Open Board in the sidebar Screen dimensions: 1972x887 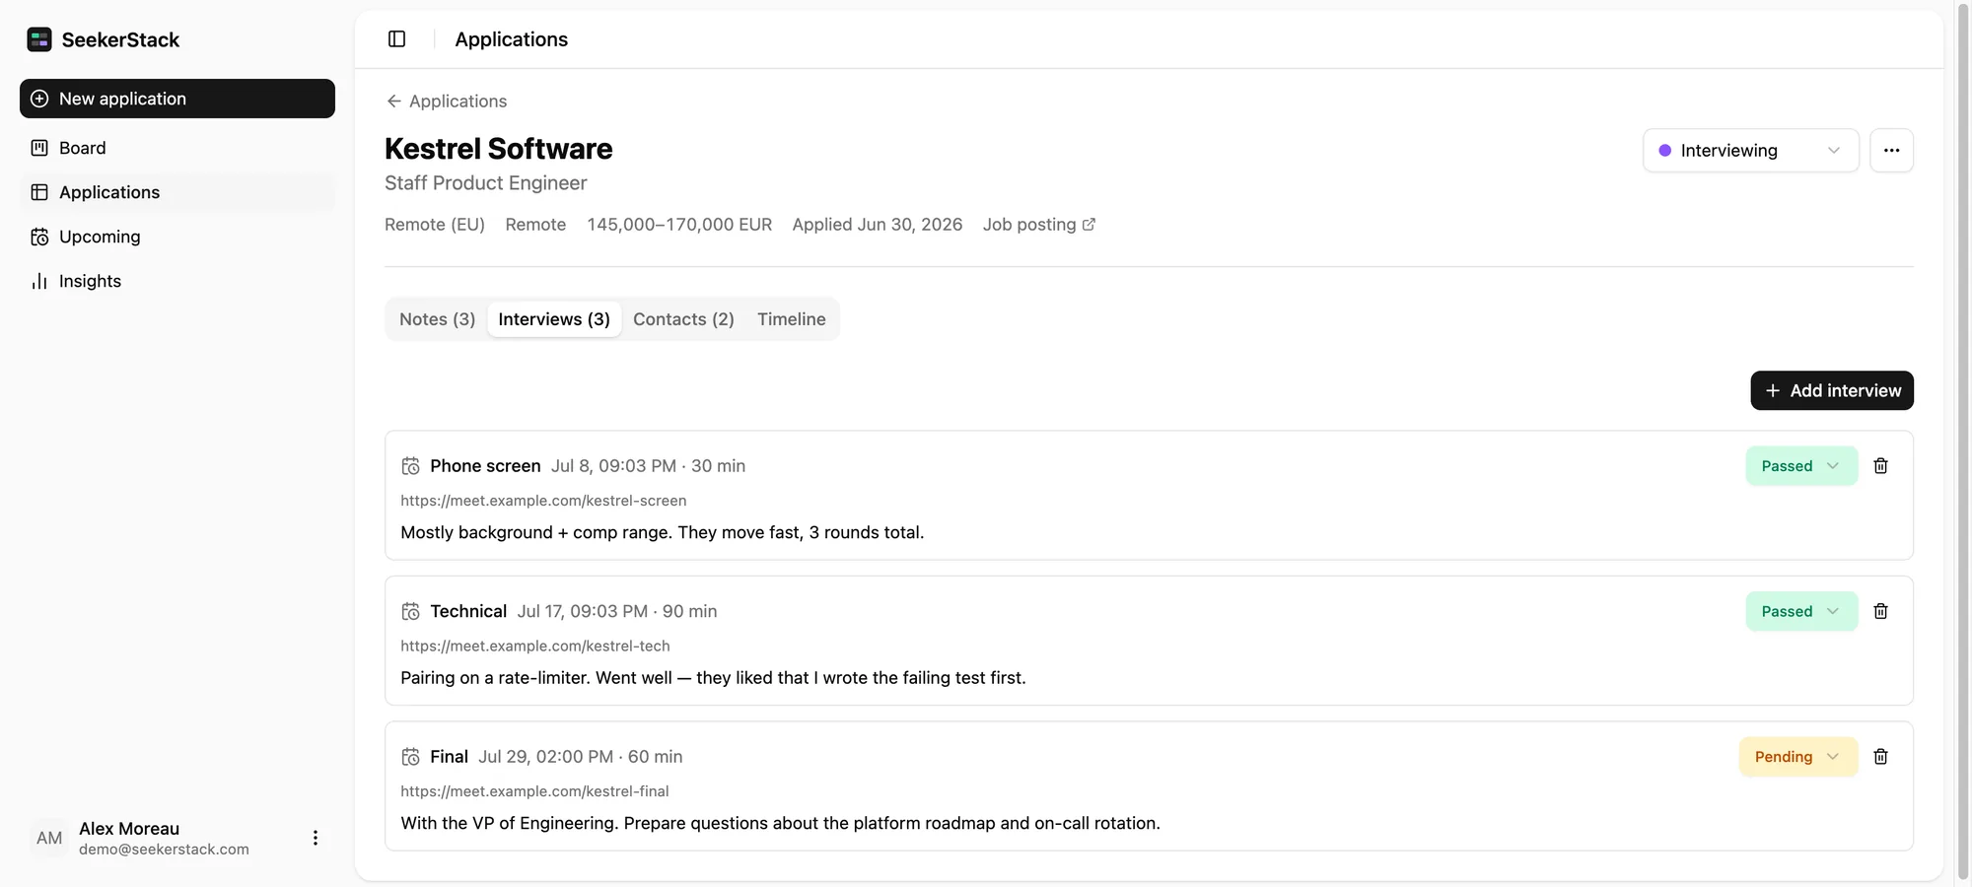point(177,148)
